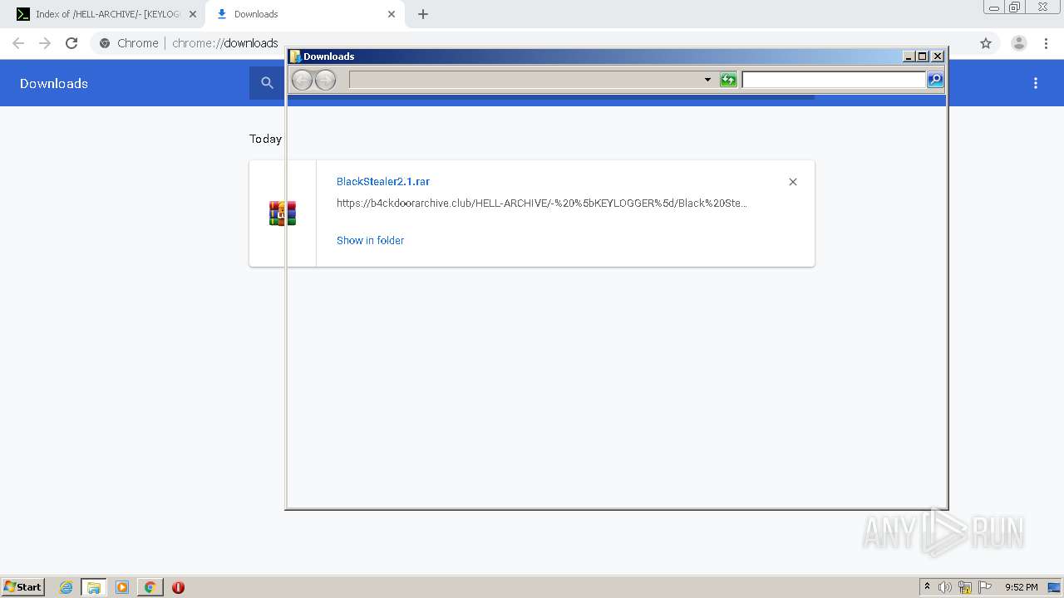This screenshot has height=598, width=1064.
Task: Open the address bar dropdown in Downloads window
Action: [707, 80]
